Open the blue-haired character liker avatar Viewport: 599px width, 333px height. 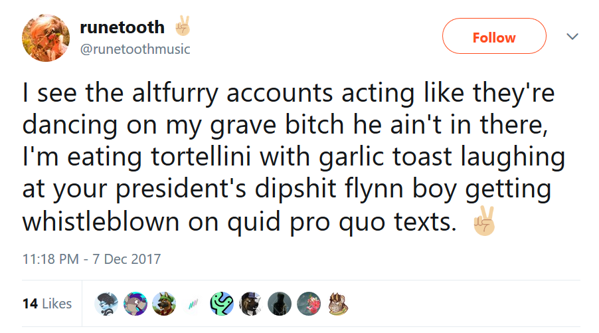pos(106,304)
